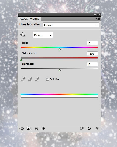Click the Saturation value field
The height and width of the screenshot is (147, 117).
[92, 54]
